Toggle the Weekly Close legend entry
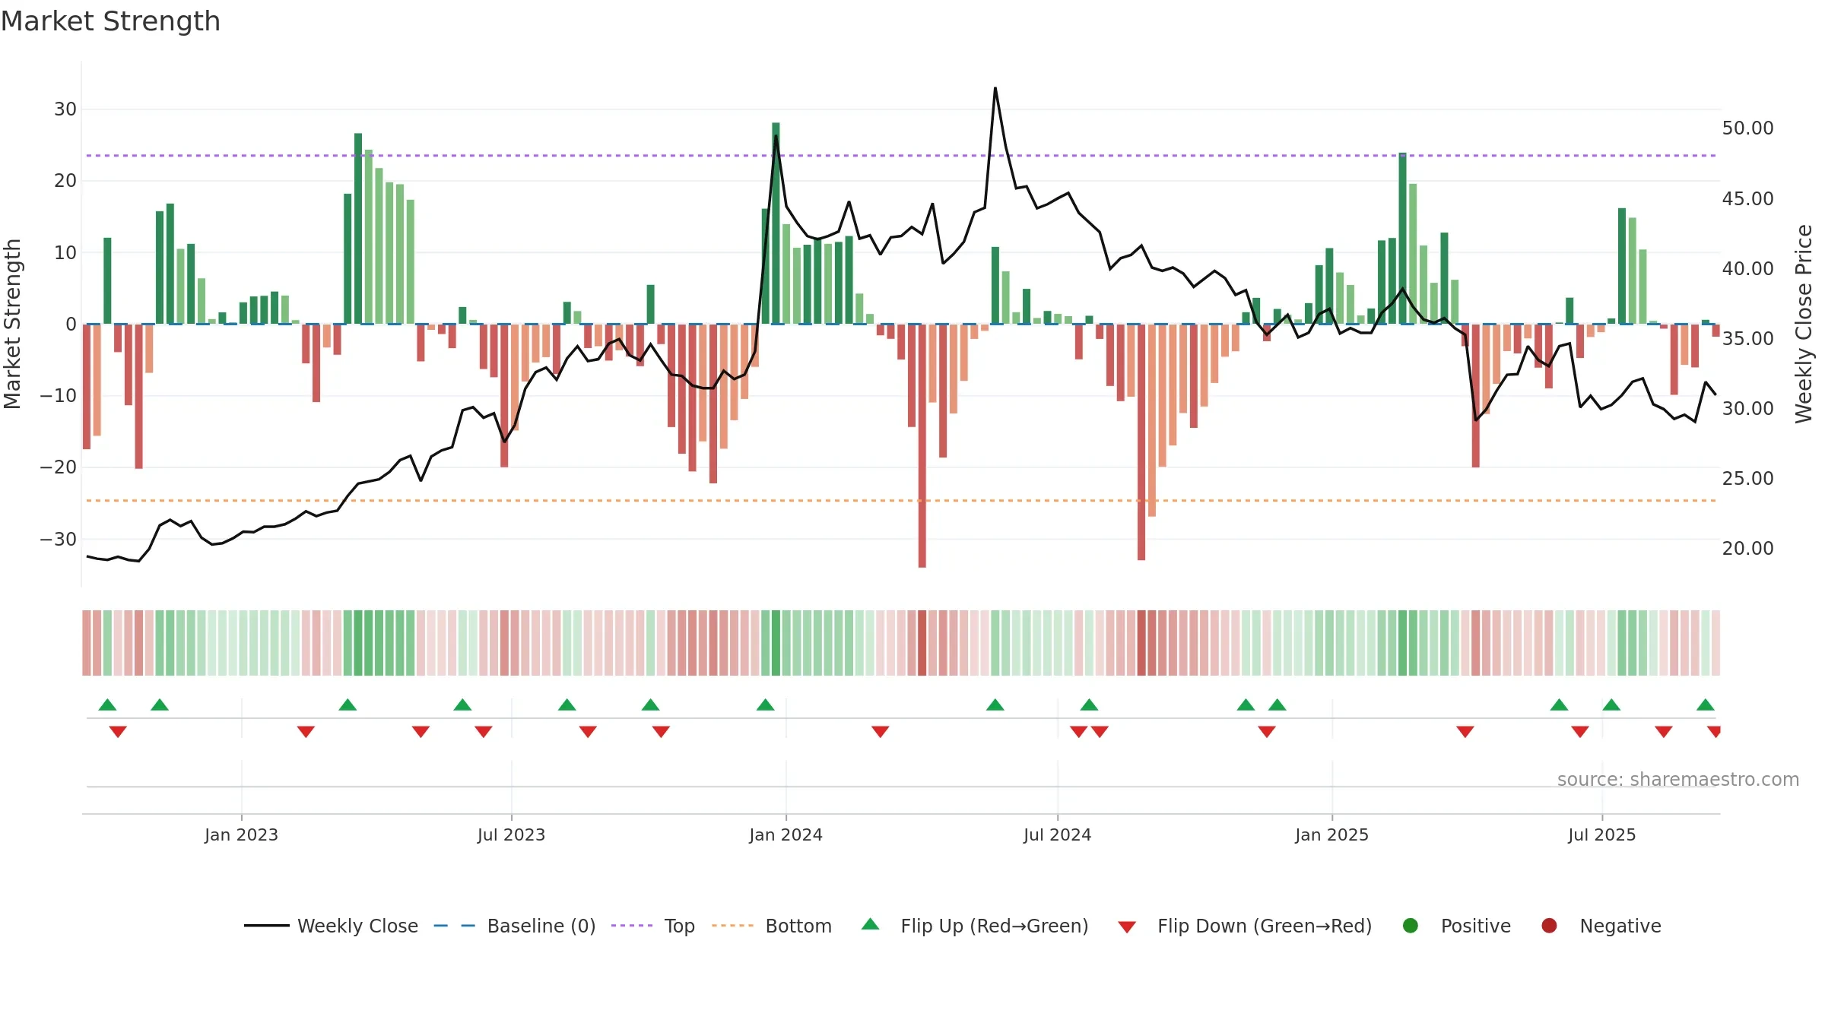Screen dimensions: 1825x1026 [x=331, y=926]
